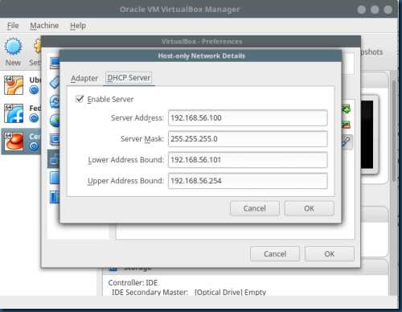Focus the Lower Address Bound field
This screenshot has height=312, width=402.
click(248, 160)
